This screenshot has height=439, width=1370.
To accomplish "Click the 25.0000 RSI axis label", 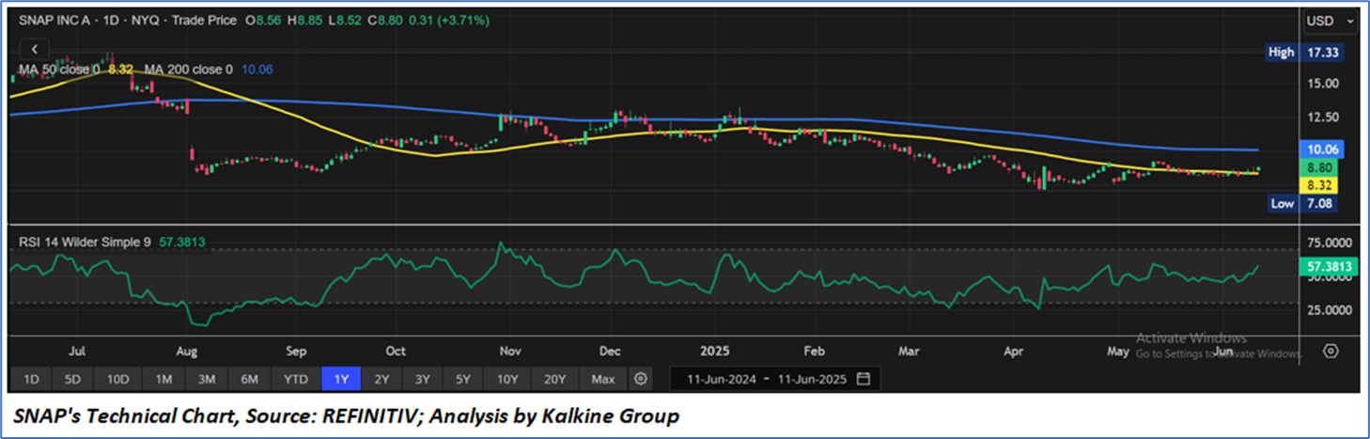I will pyautogui.click(x=1331, y=310).
